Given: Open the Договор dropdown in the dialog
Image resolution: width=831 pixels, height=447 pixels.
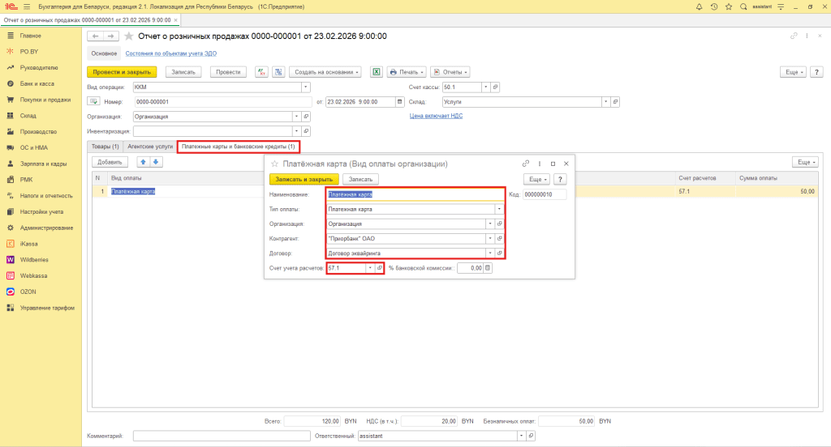Looking at the screenshot, I should click(x=490, y=253).
